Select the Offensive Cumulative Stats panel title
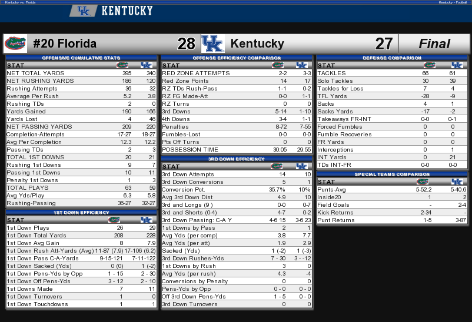Viewport: 472px width, 322px height. [81, 58]
